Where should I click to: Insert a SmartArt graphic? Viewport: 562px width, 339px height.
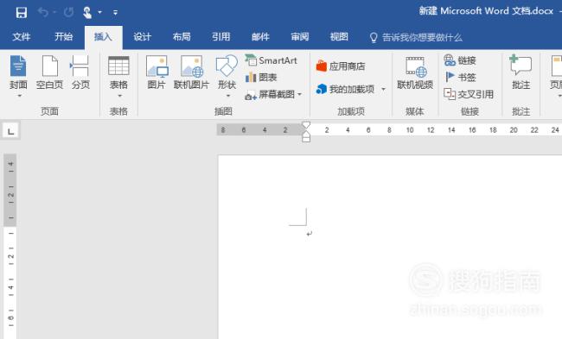coord(271,60)
